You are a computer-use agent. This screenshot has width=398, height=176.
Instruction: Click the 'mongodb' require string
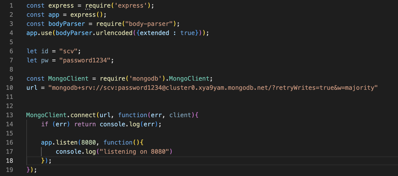coord(146,79)
